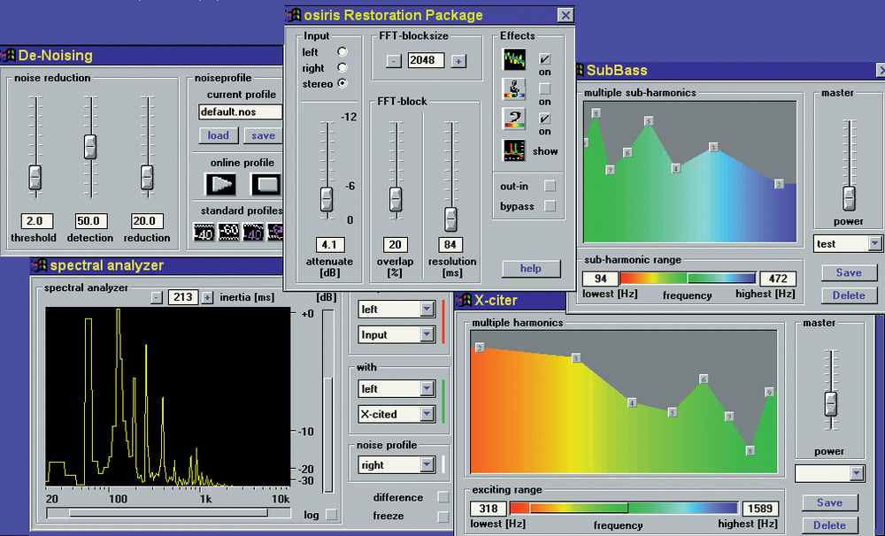This screenshot has height=536, width=885.
Task: Show the spectral analyzer via its icon
Action: [x=514, y=150]
